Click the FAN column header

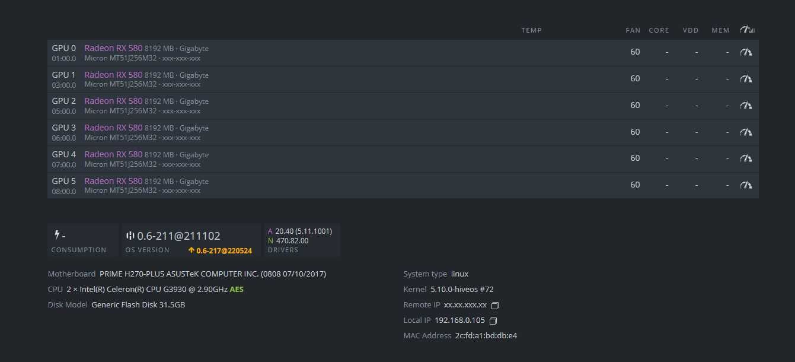(633, 30)
